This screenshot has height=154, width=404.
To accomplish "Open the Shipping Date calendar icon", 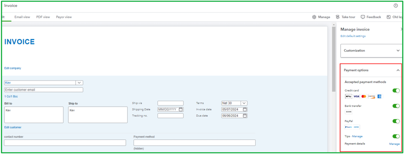I will [181, 109].
